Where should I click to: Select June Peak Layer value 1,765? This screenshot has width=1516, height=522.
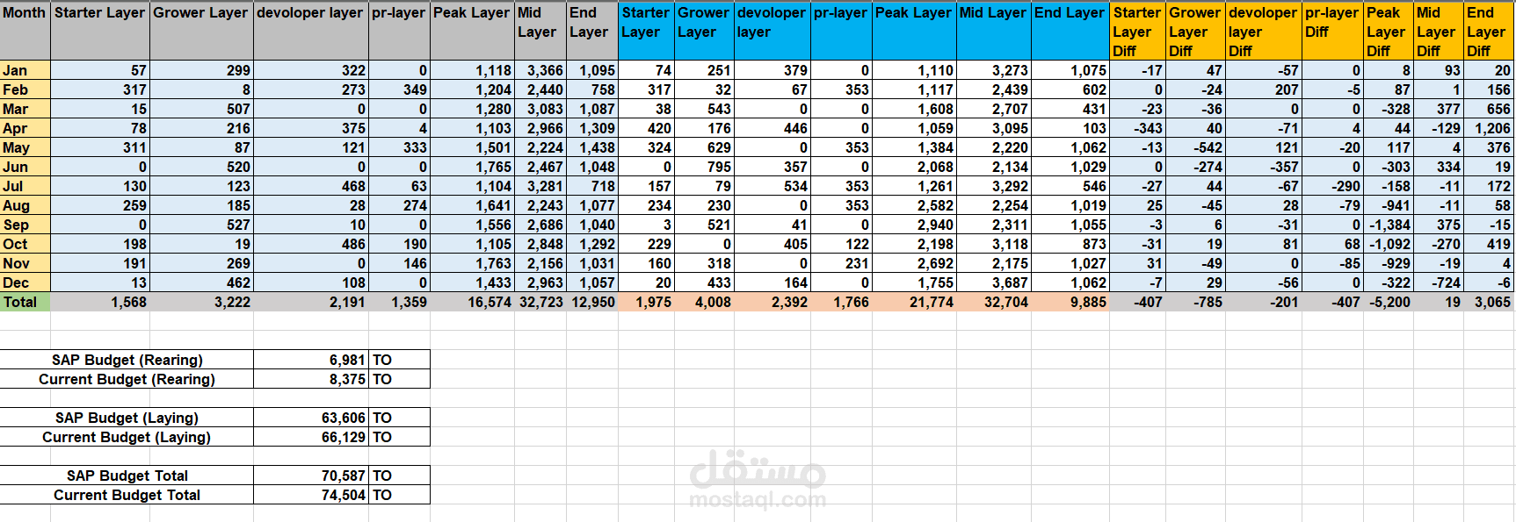[x=472, y=167]
